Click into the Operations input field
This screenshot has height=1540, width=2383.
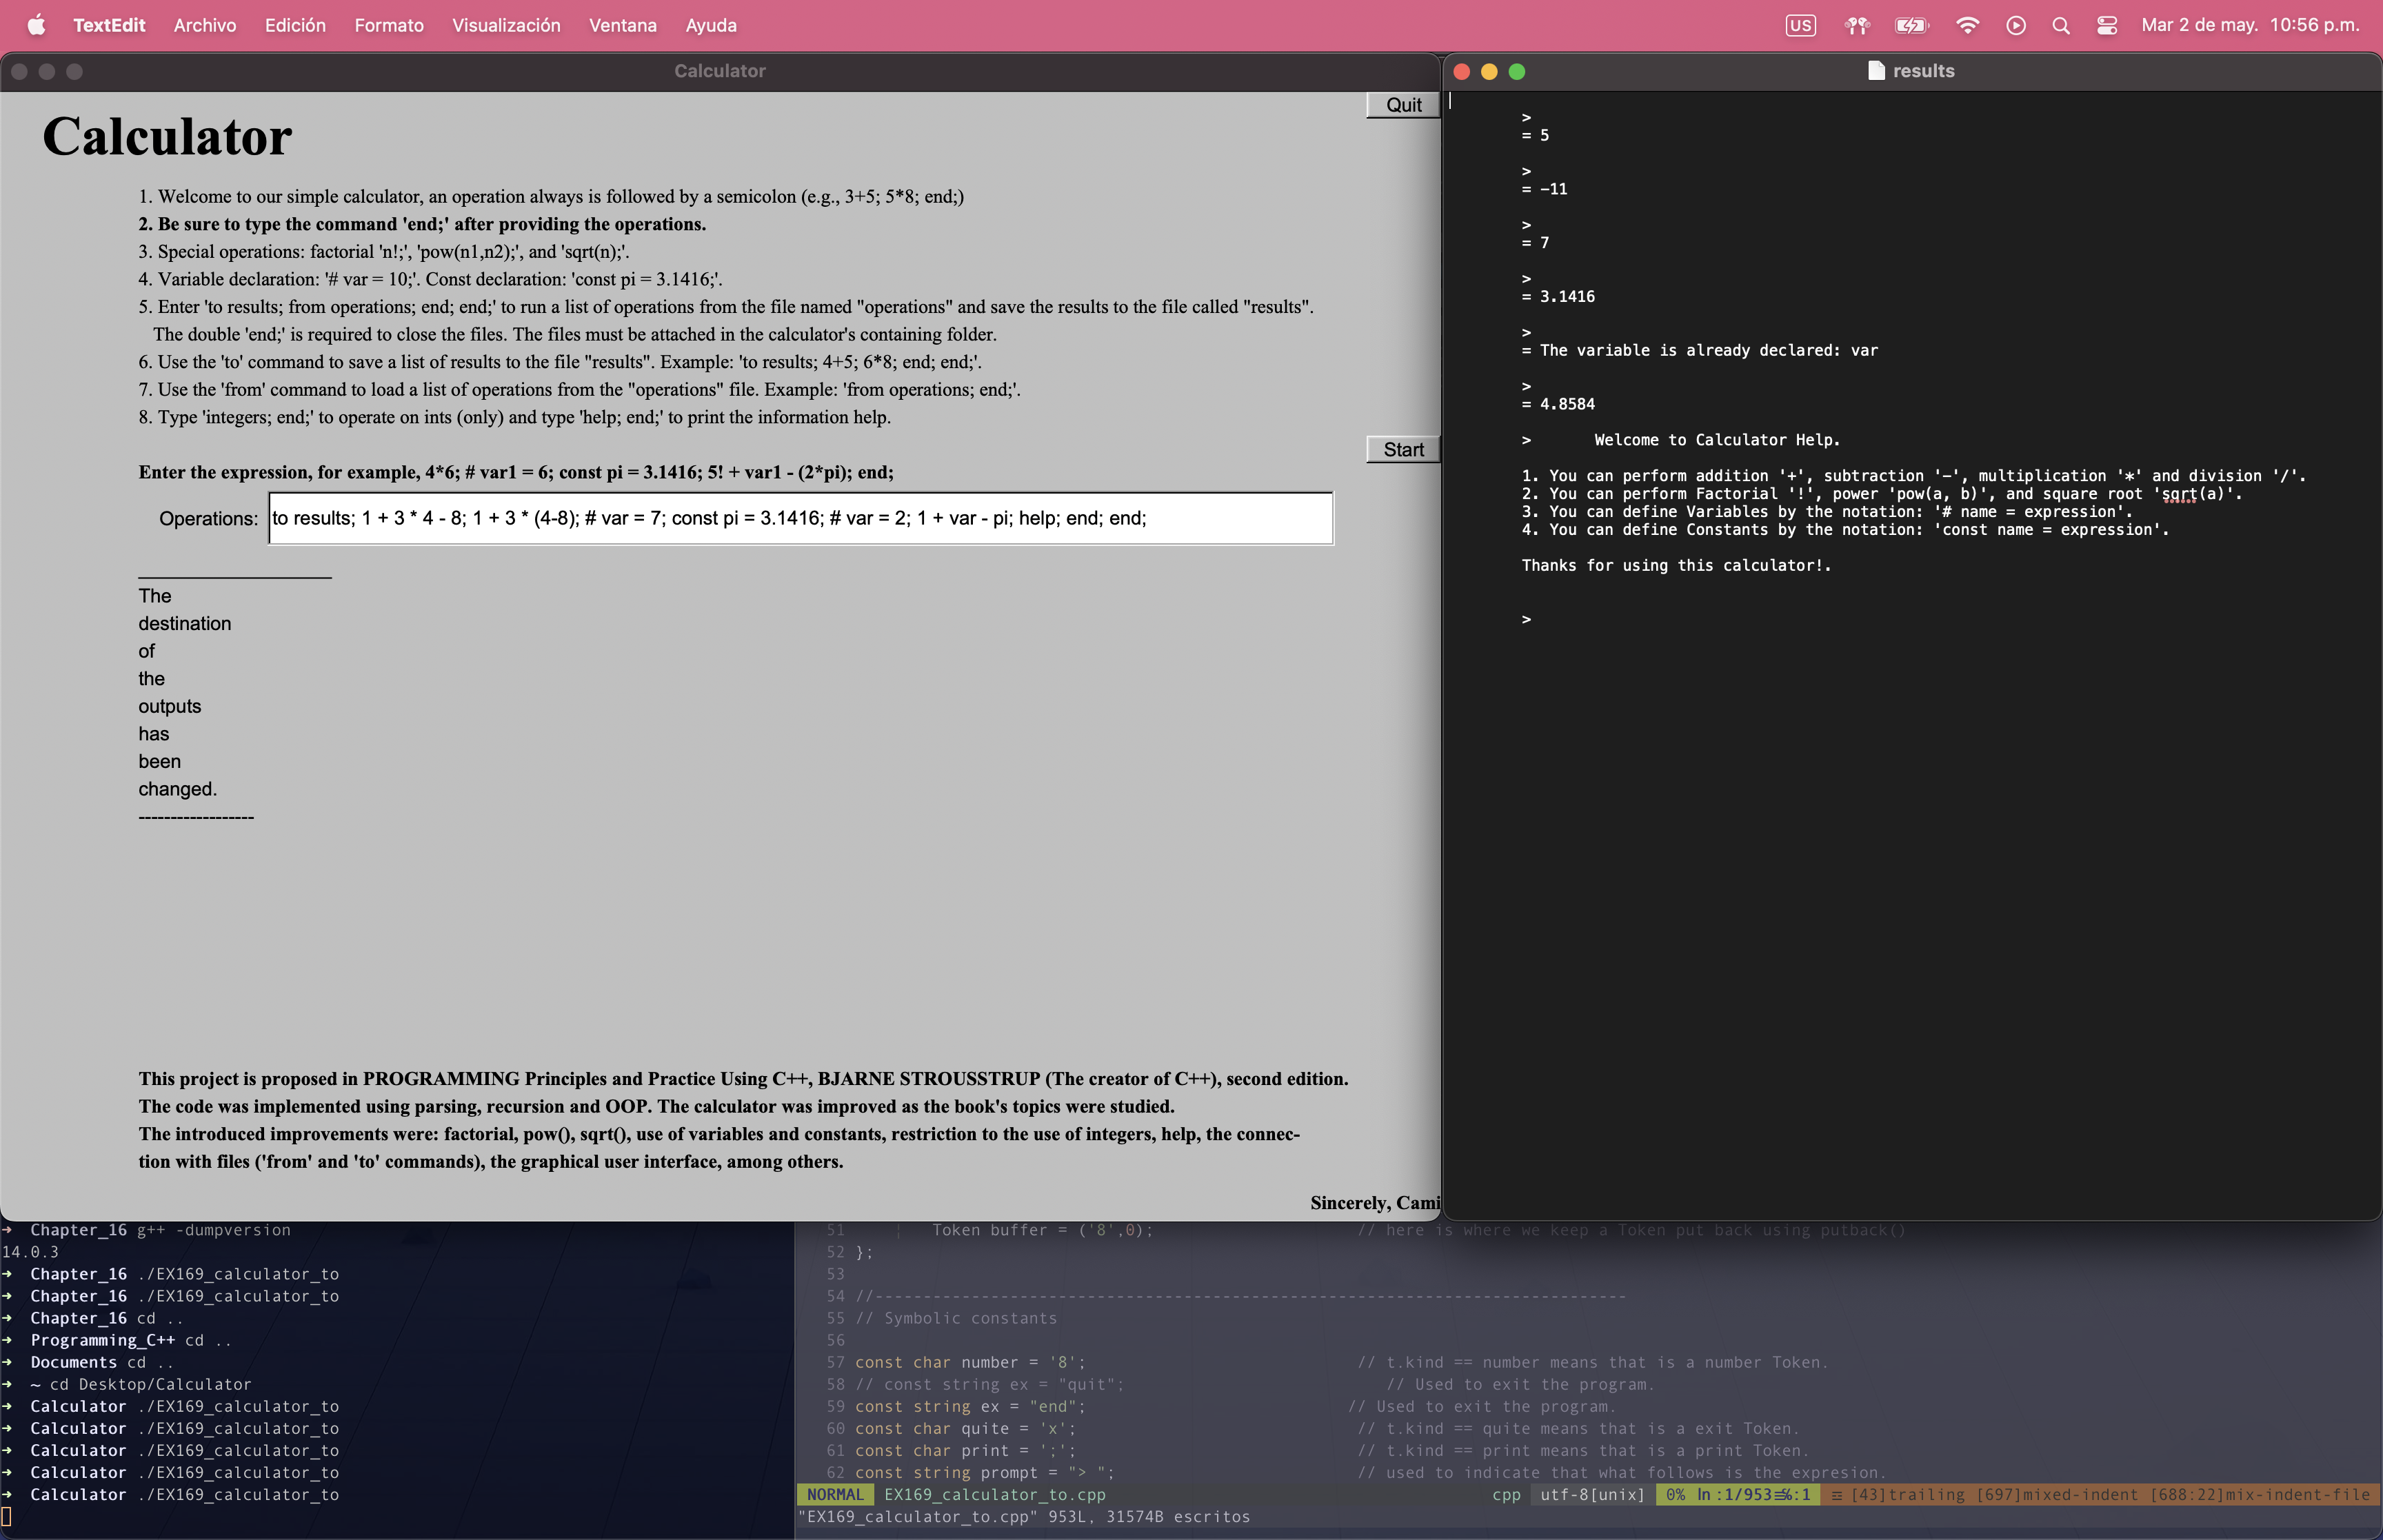(x=801, y=518)
